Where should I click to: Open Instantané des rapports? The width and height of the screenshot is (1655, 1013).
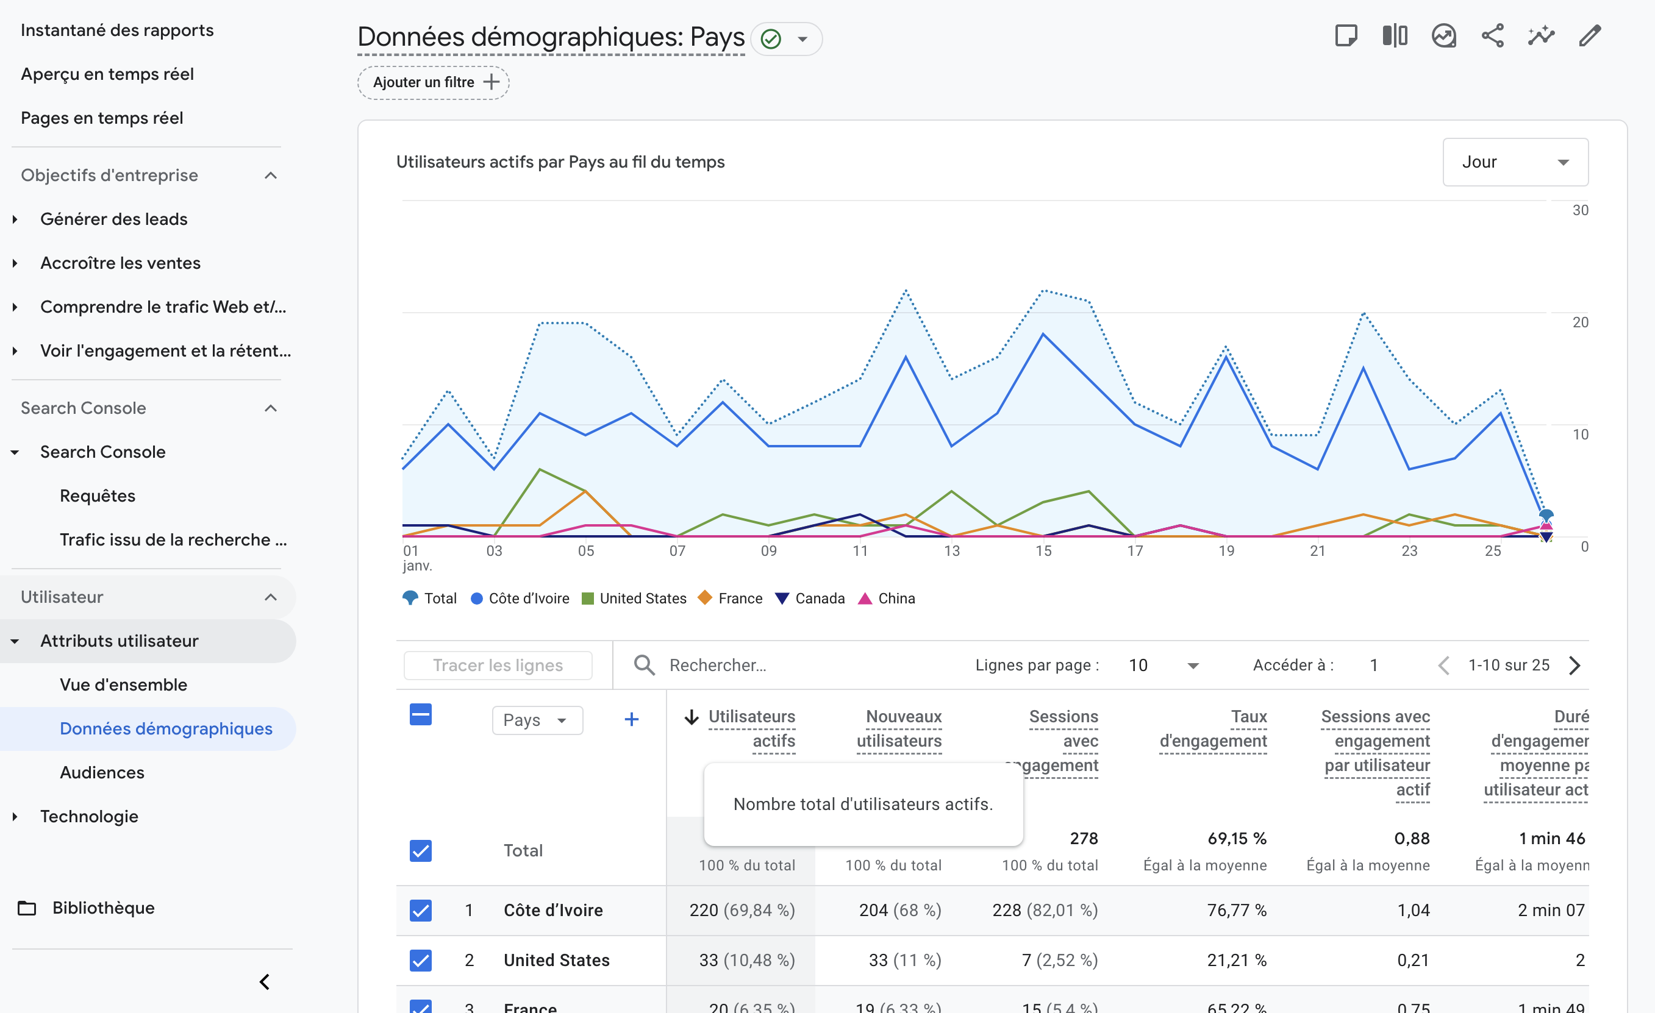(117, 29)
